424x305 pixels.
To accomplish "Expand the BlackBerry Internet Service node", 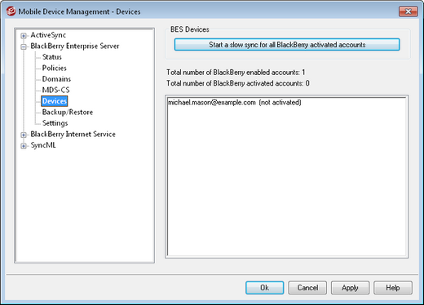I will (x=24, y=135).
